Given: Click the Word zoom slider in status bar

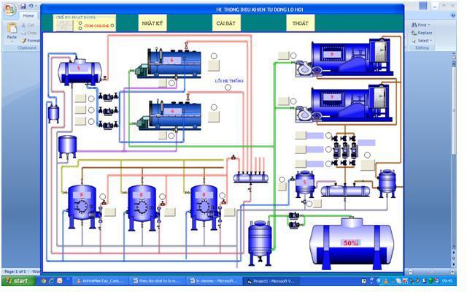Looking at the screenshot, I should point(431,272).
